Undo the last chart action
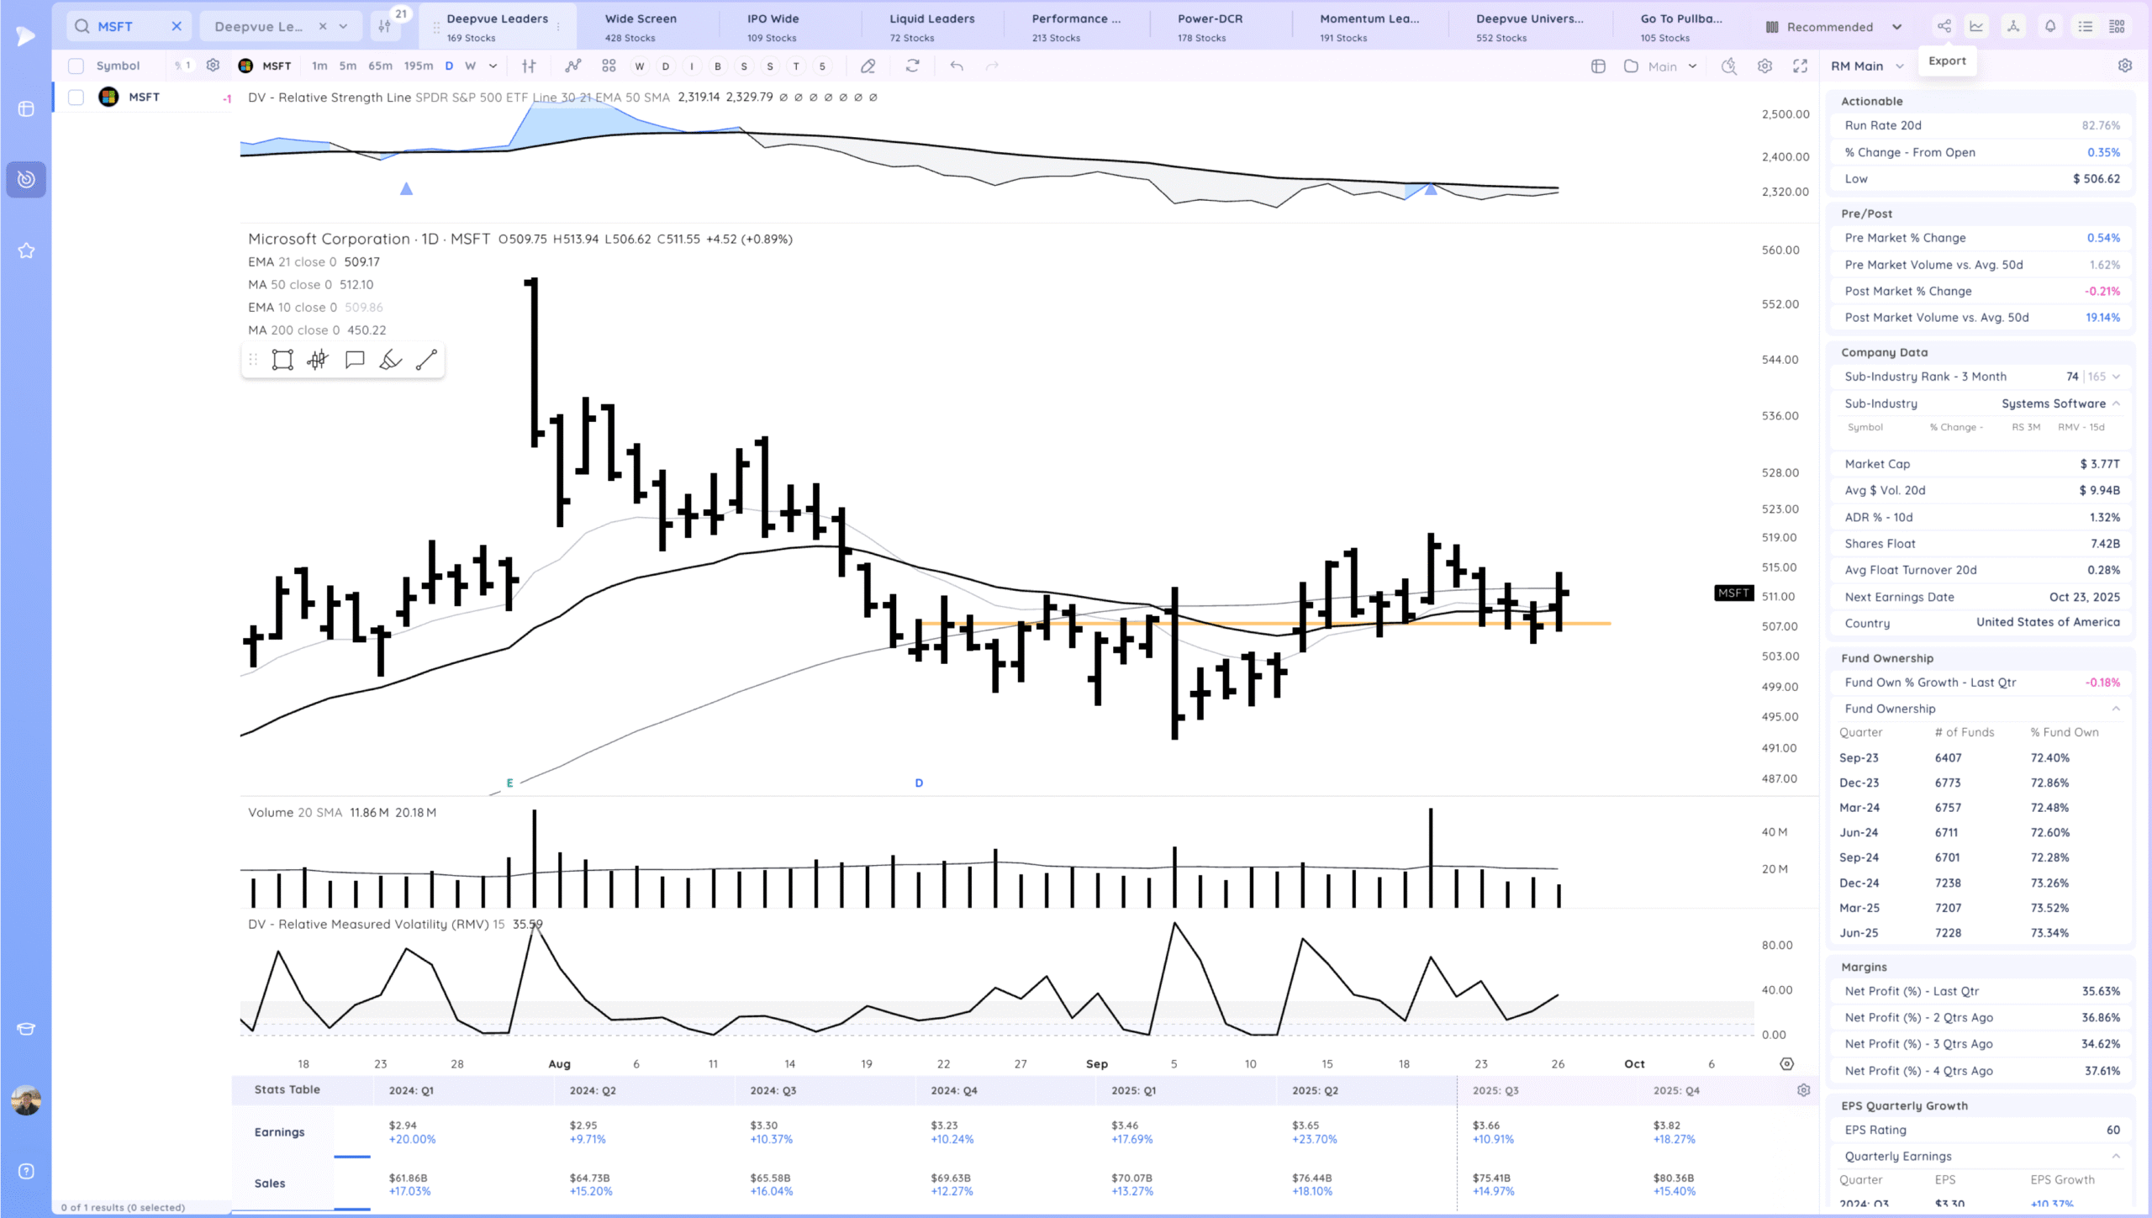Image resolution: width=2152 pixels, height=1218 pixels. pos(957,66)
